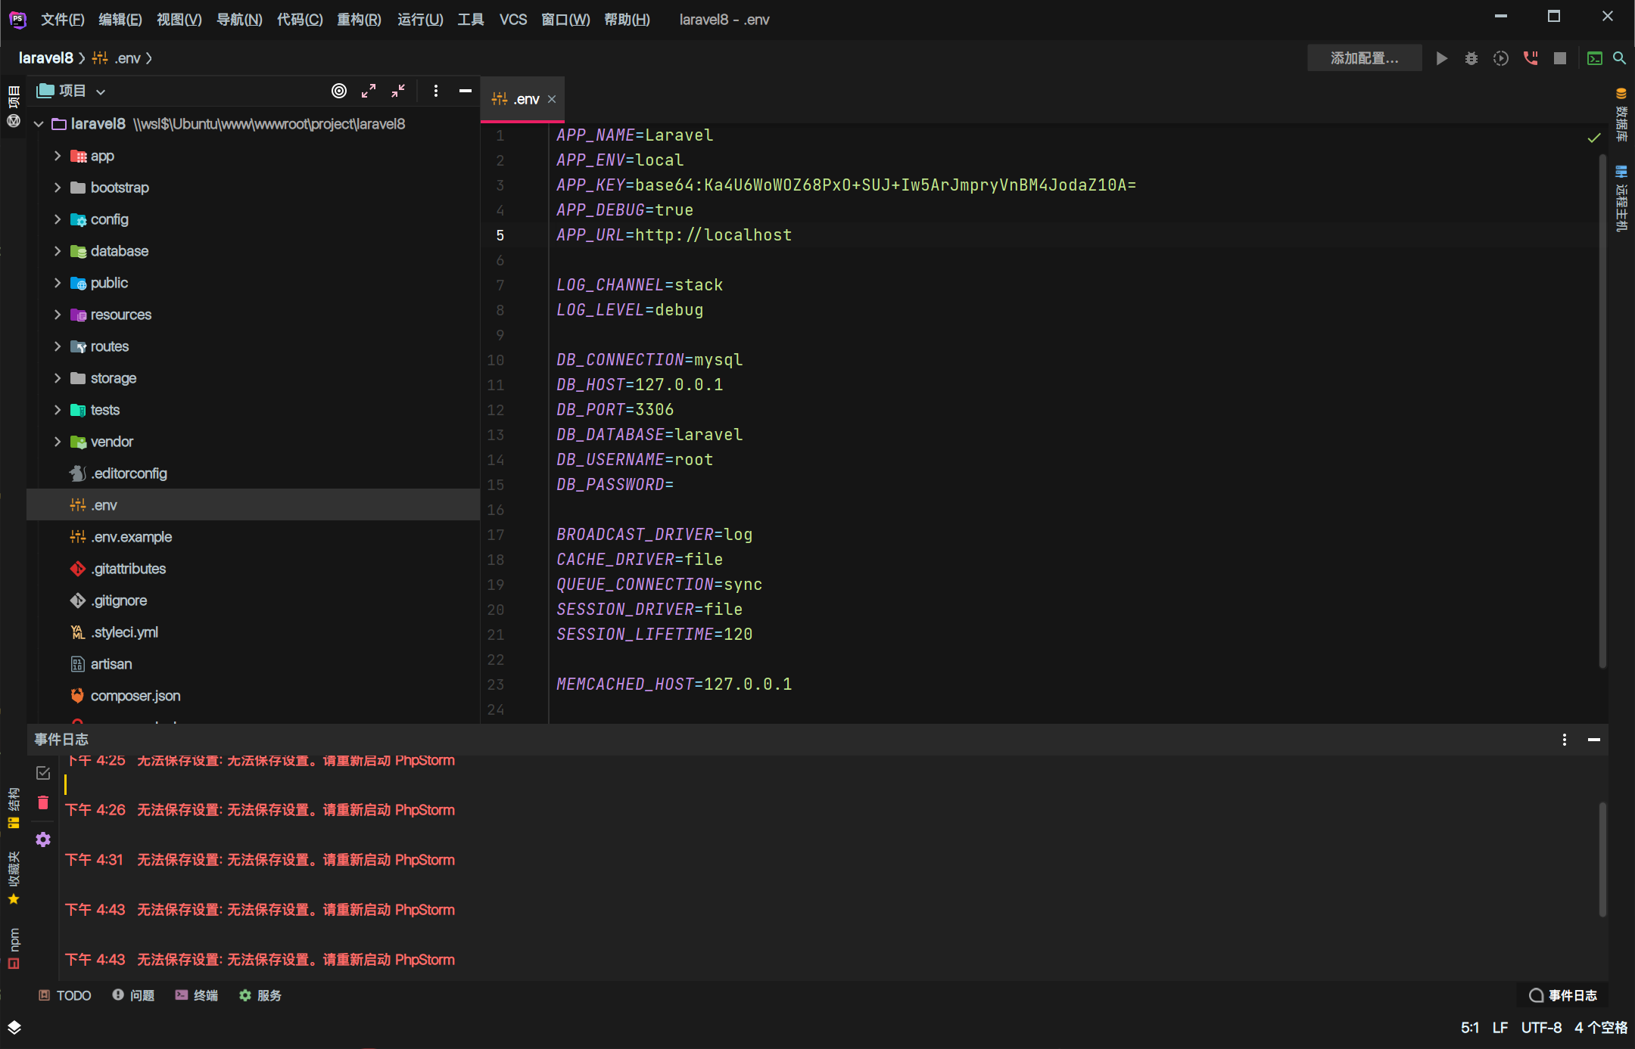Click the 添加配置... button
This screenshot has width=1635, height=1049.
(1365, 58)
